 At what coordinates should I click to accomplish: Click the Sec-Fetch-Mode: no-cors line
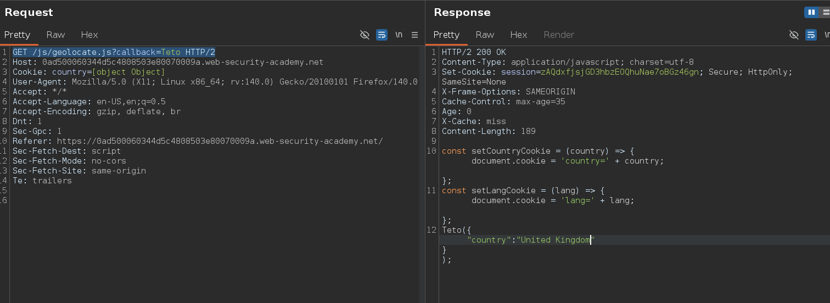point(70,161)
